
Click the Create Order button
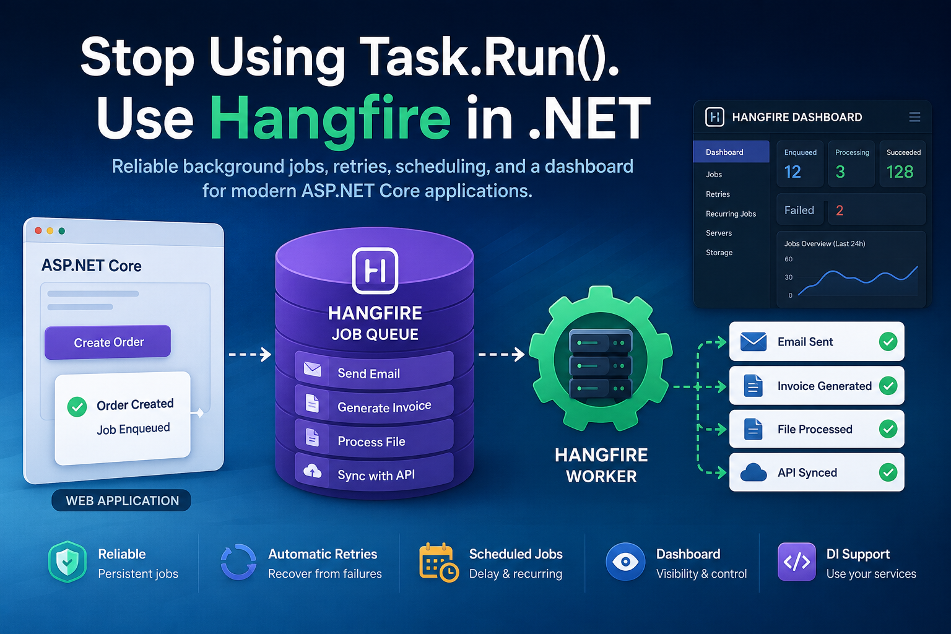click(x=108, y=342)
